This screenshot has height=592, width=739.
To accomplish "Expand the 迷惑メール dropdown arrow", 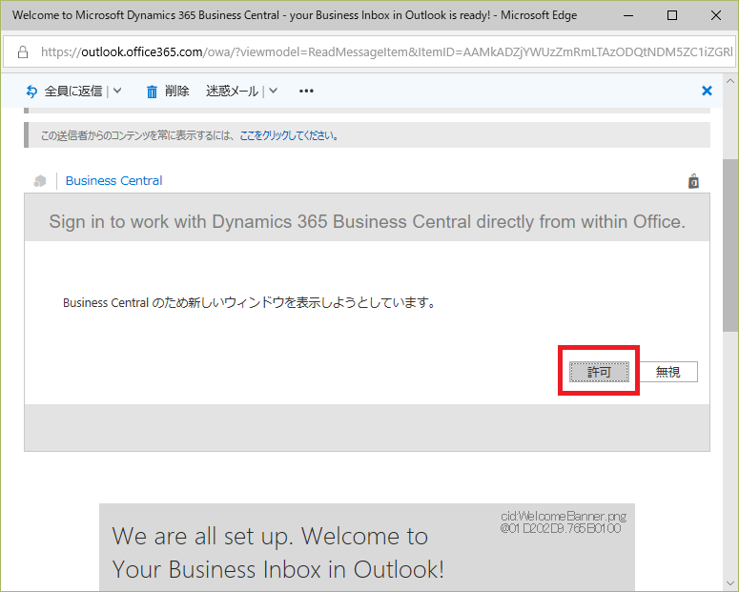I will (x=273, y=91).
